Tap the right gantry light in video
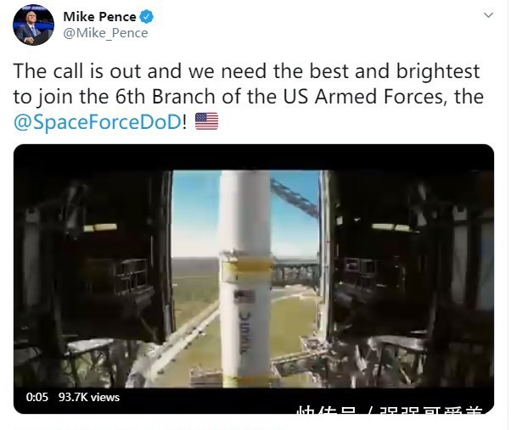The height and width of the screenshot is (430, 511). (390, 227)
